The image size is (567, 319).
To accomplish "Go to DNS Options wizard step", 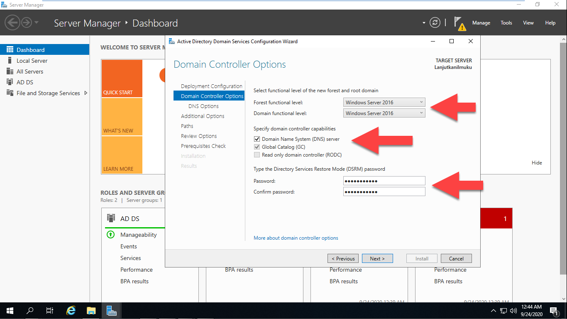I will coord(203,106).
